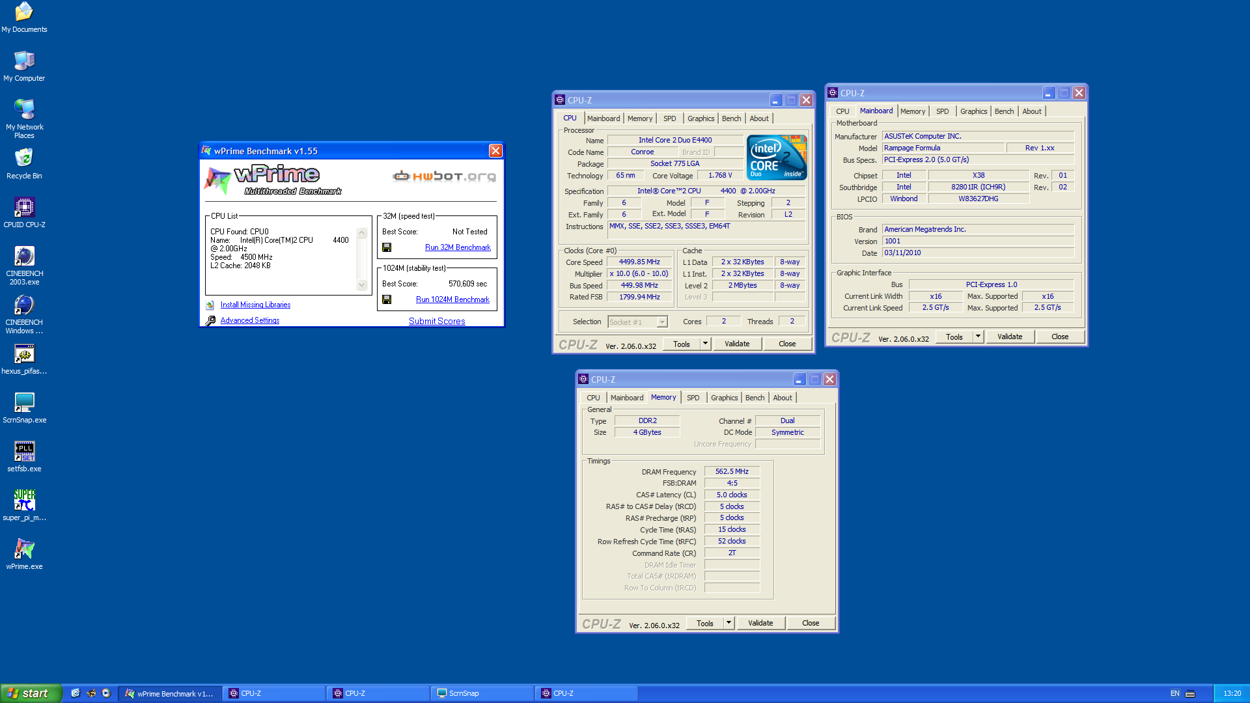Launch setfsb.exe desktop shortcut
1250x703 pixels.
point(24,457)
